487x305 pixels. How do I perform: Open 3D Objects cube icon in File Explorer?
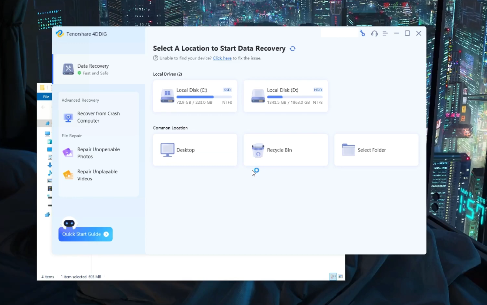pos(50,142)
